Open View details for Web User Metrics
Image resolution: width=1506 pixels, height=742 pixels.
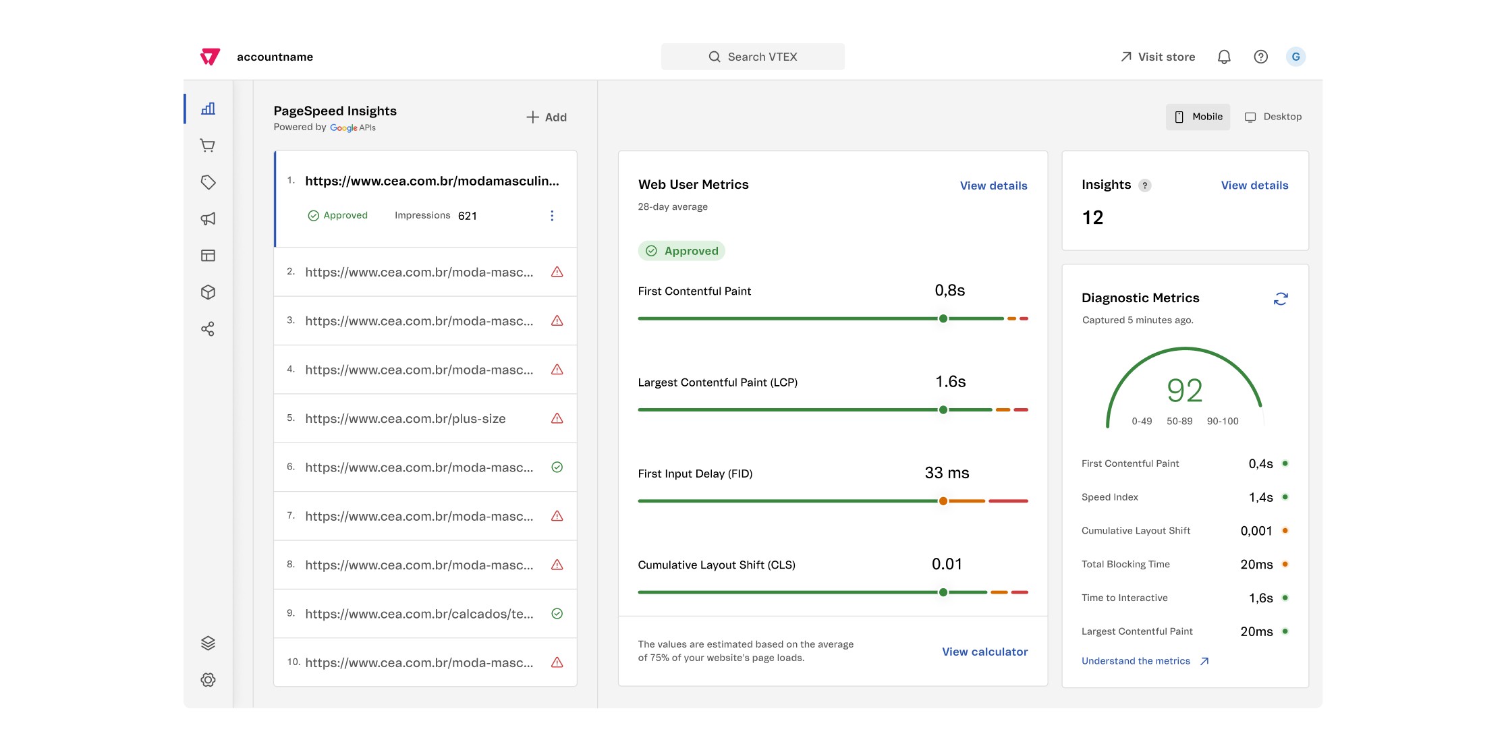[993, 185]
